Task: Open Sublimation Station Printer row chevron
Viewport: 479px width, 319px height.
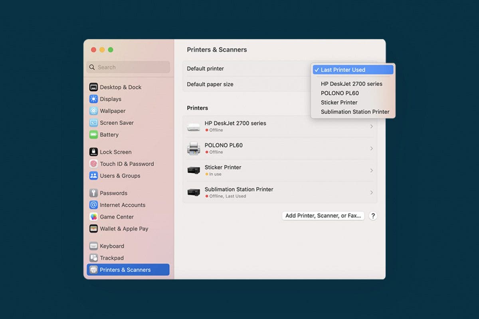Action: 371,193
